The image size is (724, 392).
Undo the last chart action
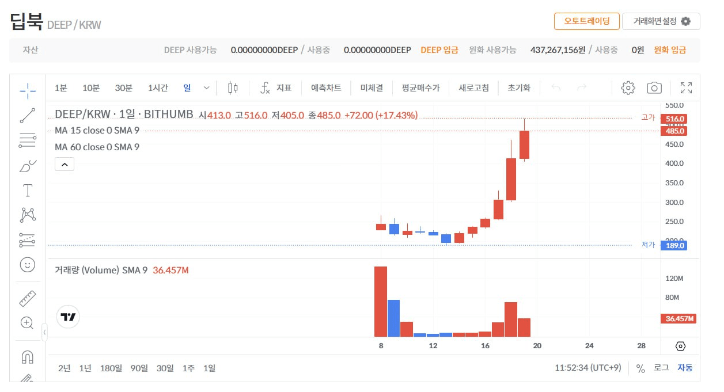point(556,88)
